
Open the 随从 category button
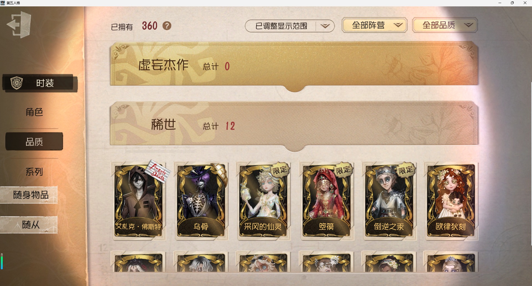29,224
